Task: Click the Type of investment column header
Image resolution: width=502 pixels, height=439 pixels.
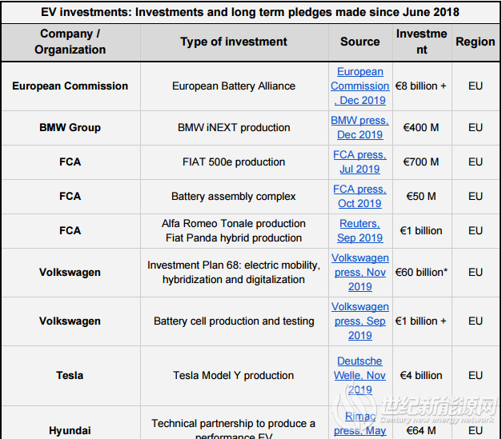Action: (x=234, y=42)
